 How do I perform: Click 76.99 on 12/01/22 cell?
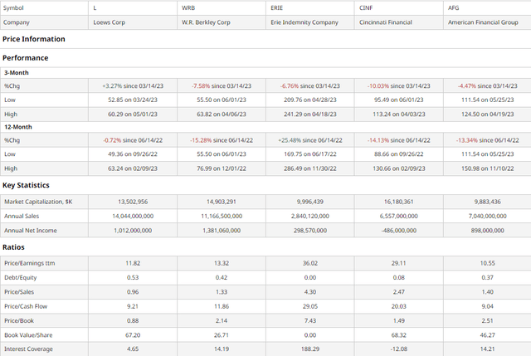(222, 168)
